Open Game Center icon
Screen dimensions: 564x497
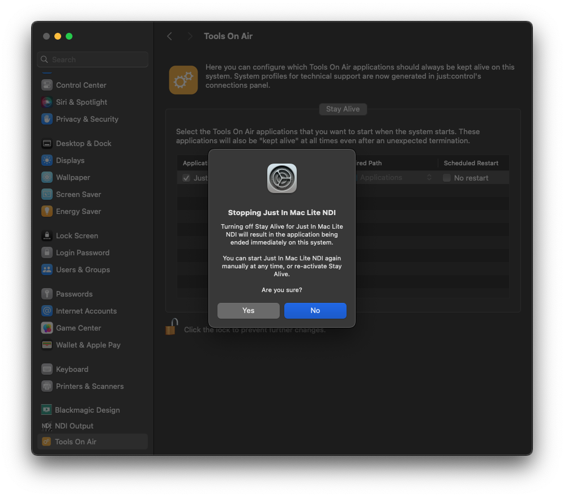click(x=47, y=328)
